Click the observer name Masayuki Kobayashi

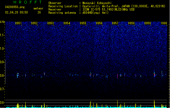[x=97, y=3]
